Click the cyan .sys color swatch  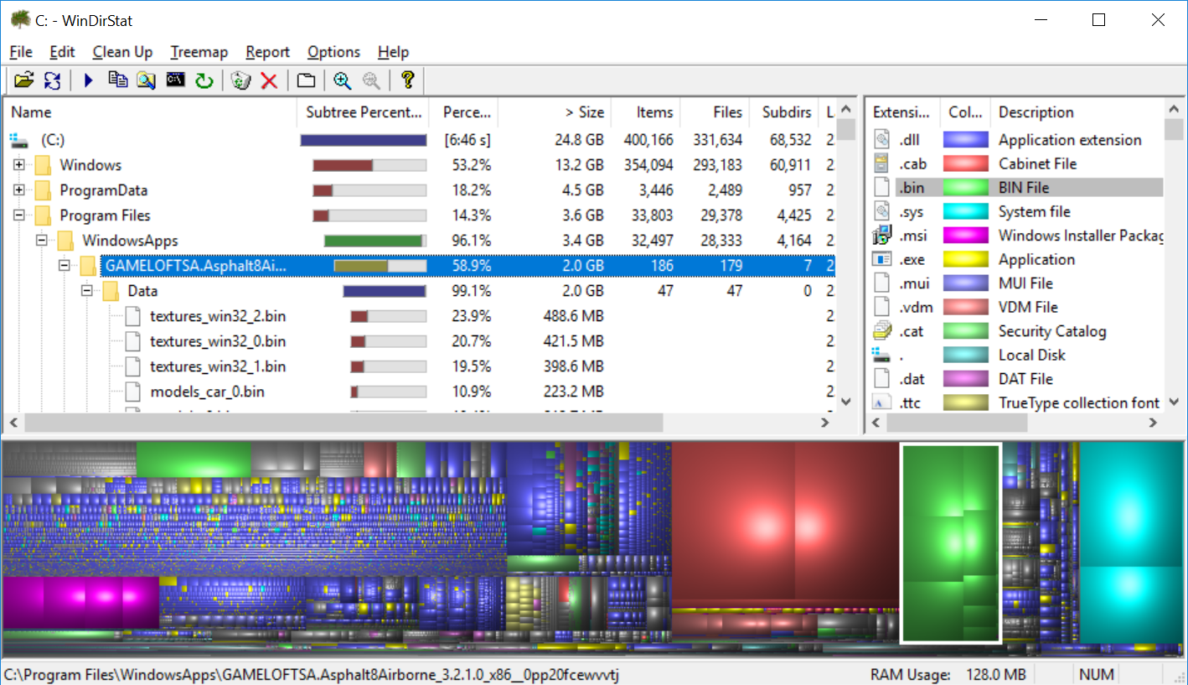point(965,211)
